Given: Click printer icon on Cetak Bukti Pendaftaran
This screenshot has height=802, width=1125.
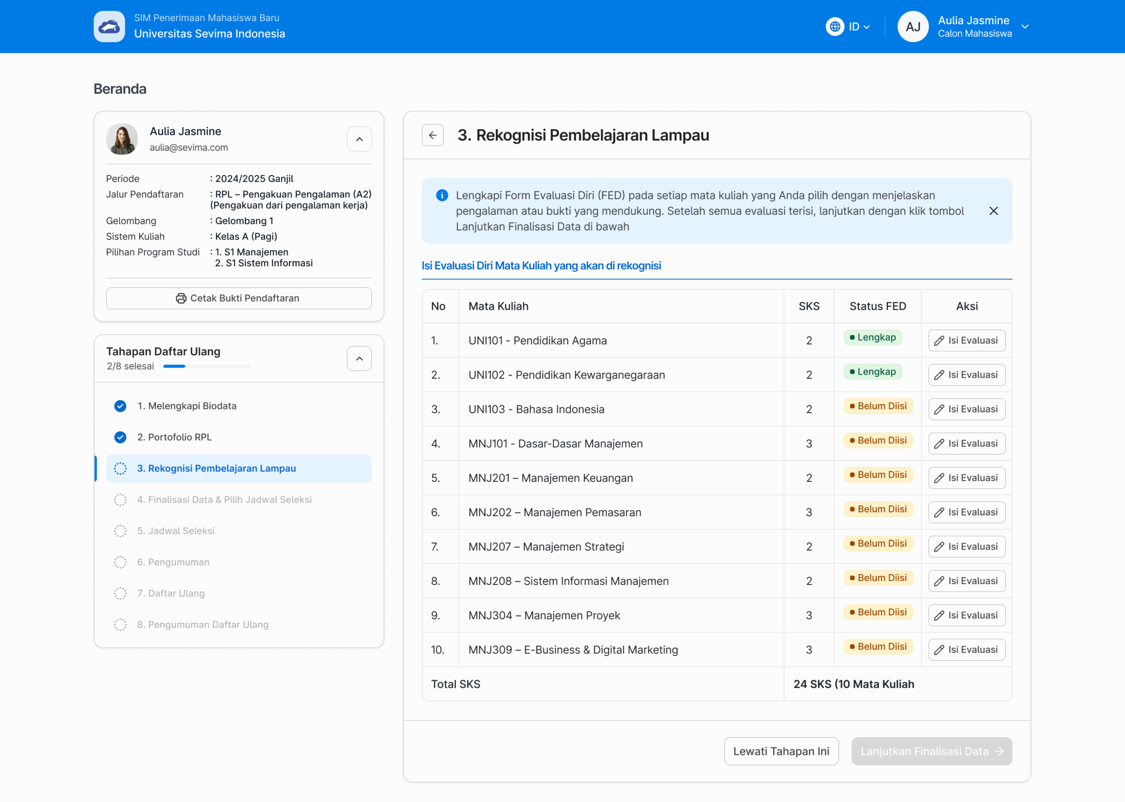Looking at the screenshot, I should coord(181,298).
